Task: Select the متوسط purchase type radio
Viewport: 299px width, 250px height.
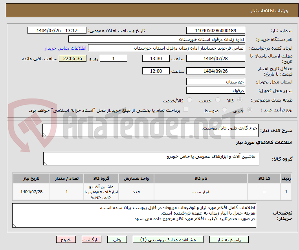Action: pos(224,110)
